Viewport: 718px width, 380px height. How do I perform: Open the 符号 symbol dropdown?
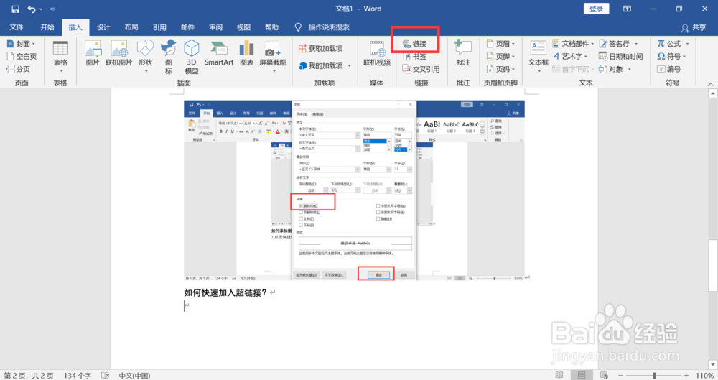pyautogui.click(x=671, y=56)
